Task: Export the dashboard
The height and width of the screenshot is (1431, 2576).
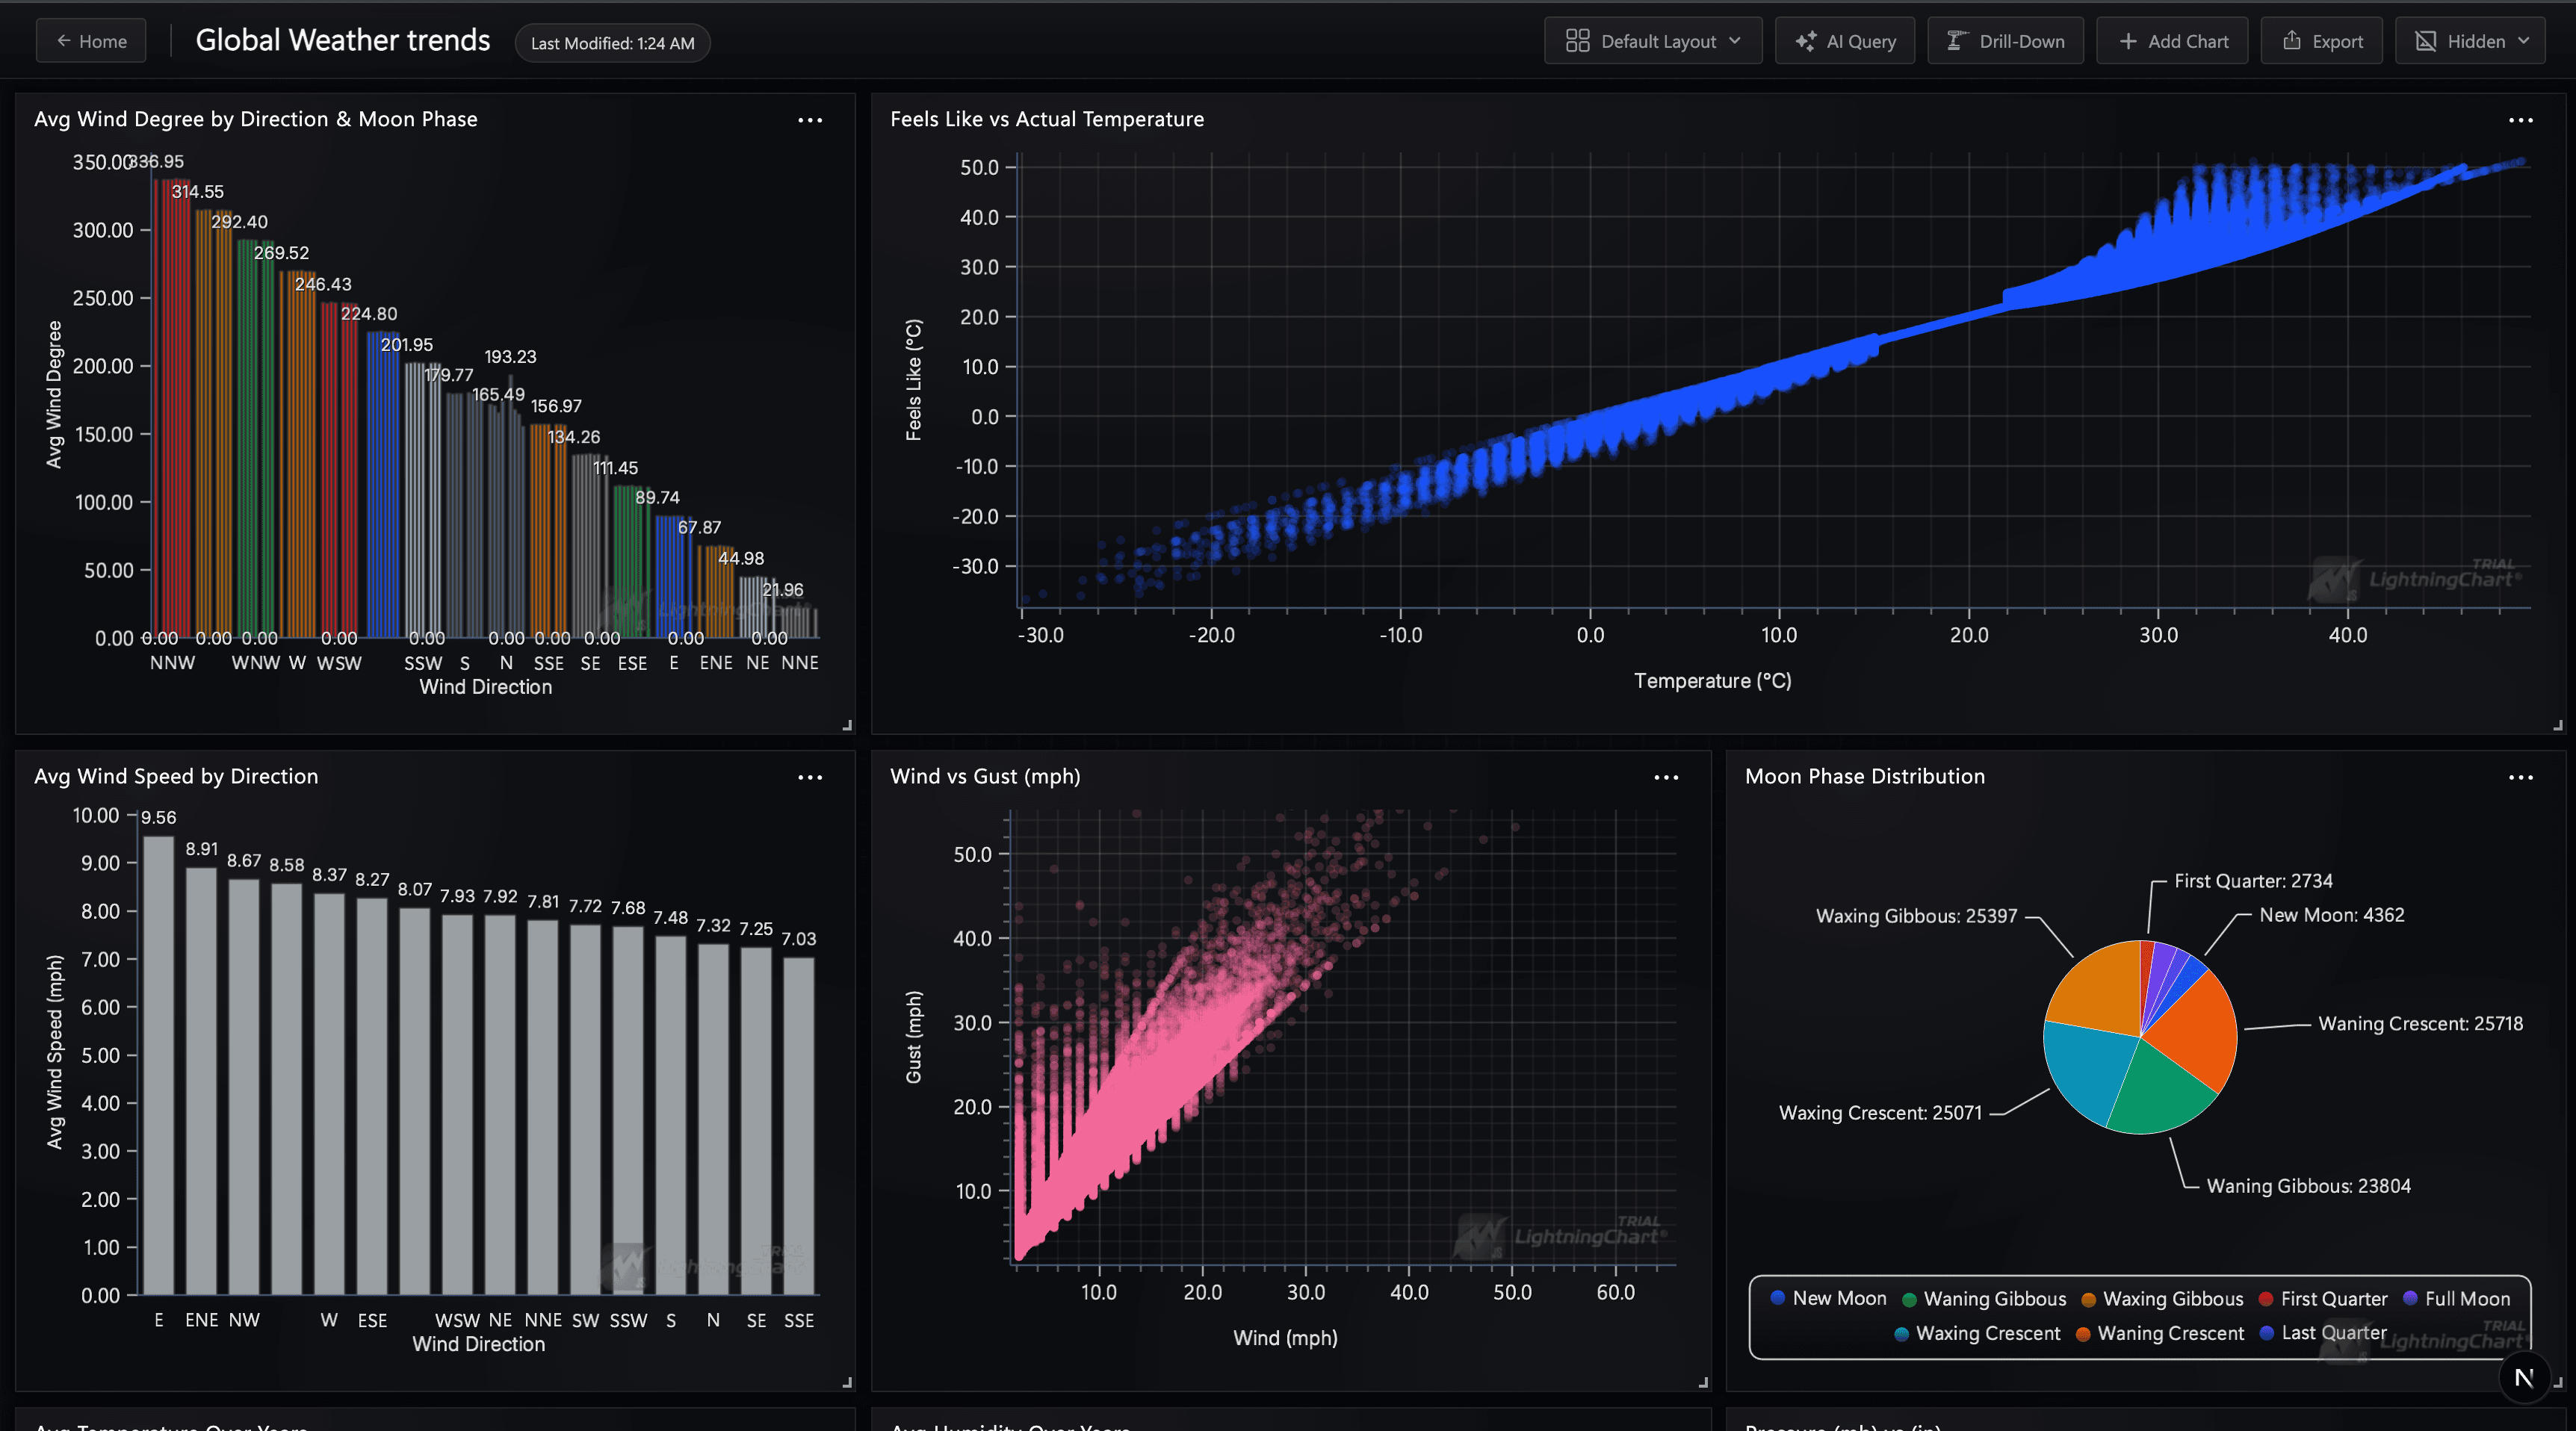Action: pyautogui.click(x=2321, y=41)
